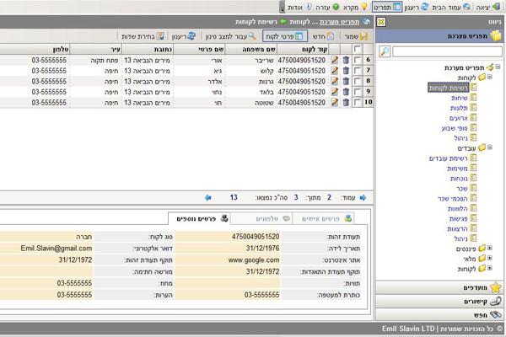506x337 pixels.
Task: Click the magnifier search icon in navigation
Action: [385, 51]
